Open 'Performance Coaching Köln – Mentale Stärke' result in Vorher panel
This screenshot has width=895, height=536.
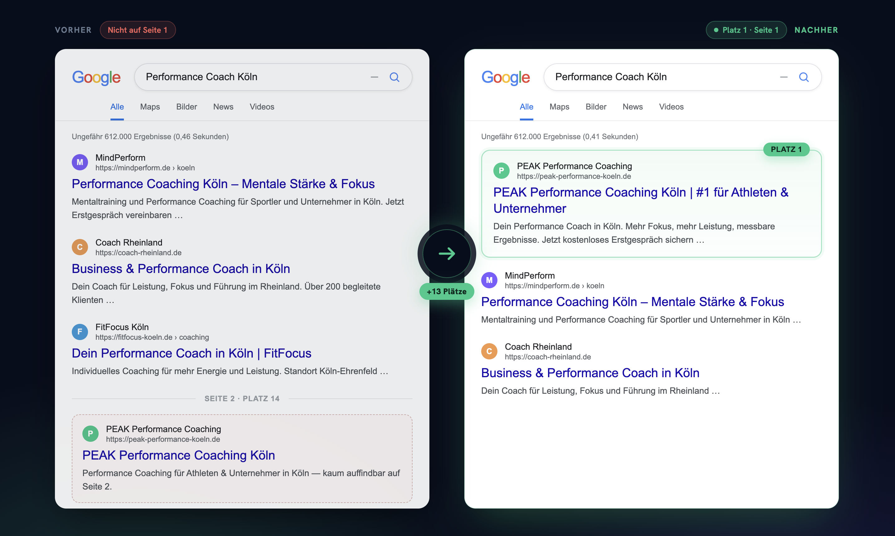[x=223, y=184]
